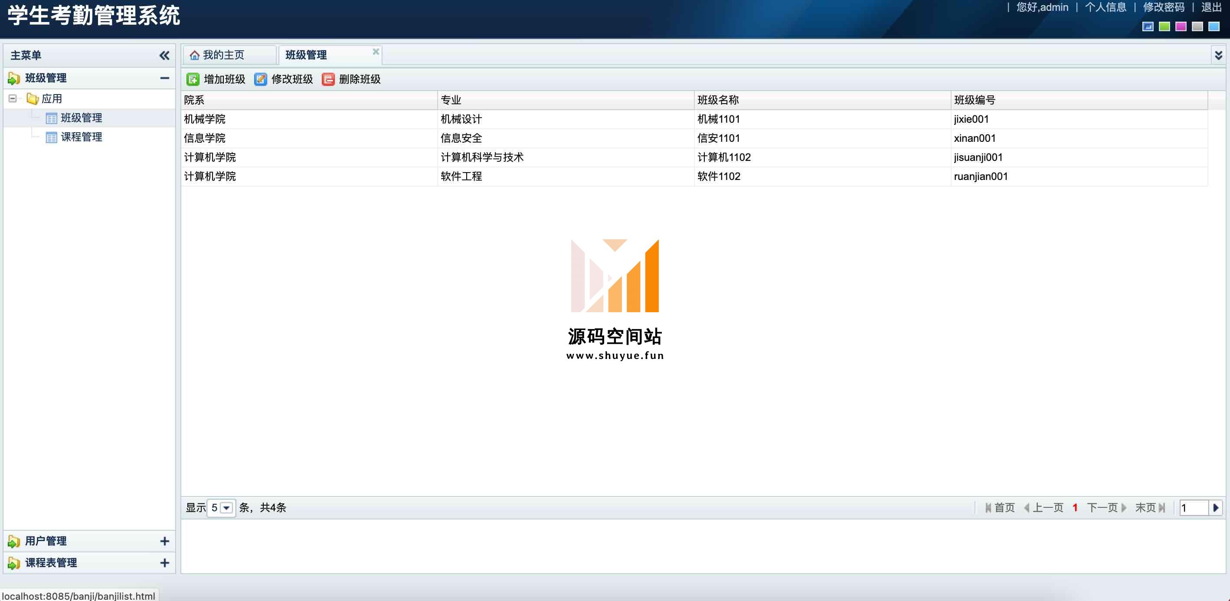This screenshot has width=1230, height=601.
Task: Go to 末页 last page
Action: [1150, 508]
